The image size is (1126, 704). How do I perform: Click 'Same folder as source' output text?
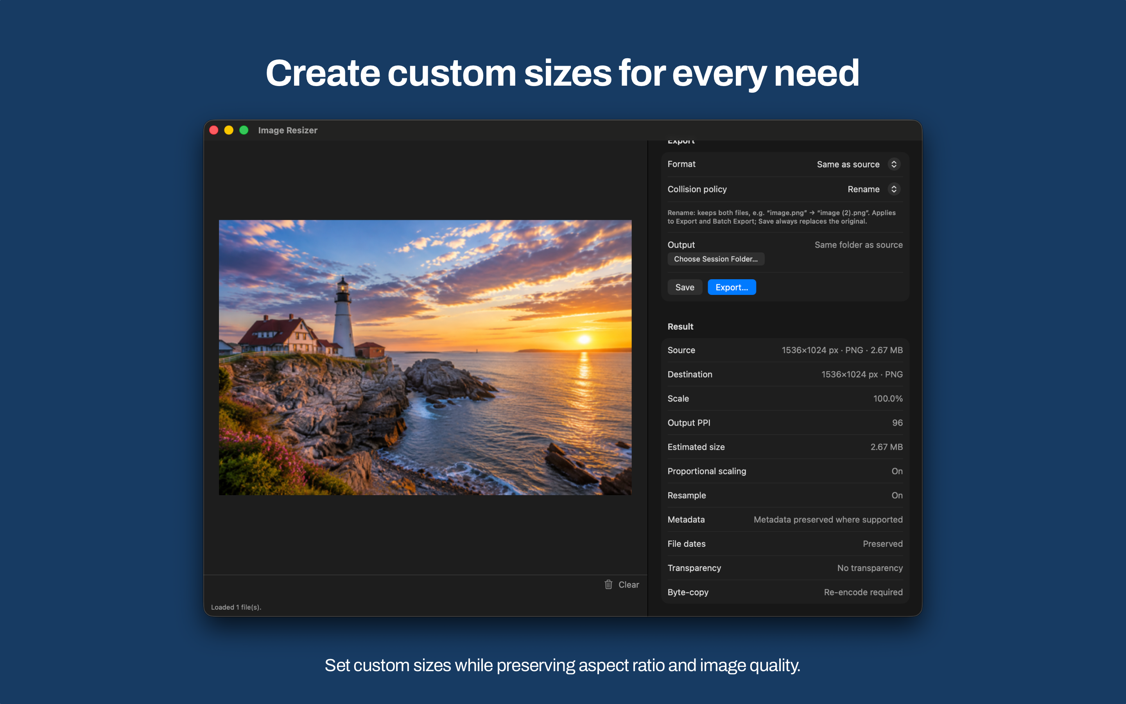pyautogui.click(x=859, y=245)
